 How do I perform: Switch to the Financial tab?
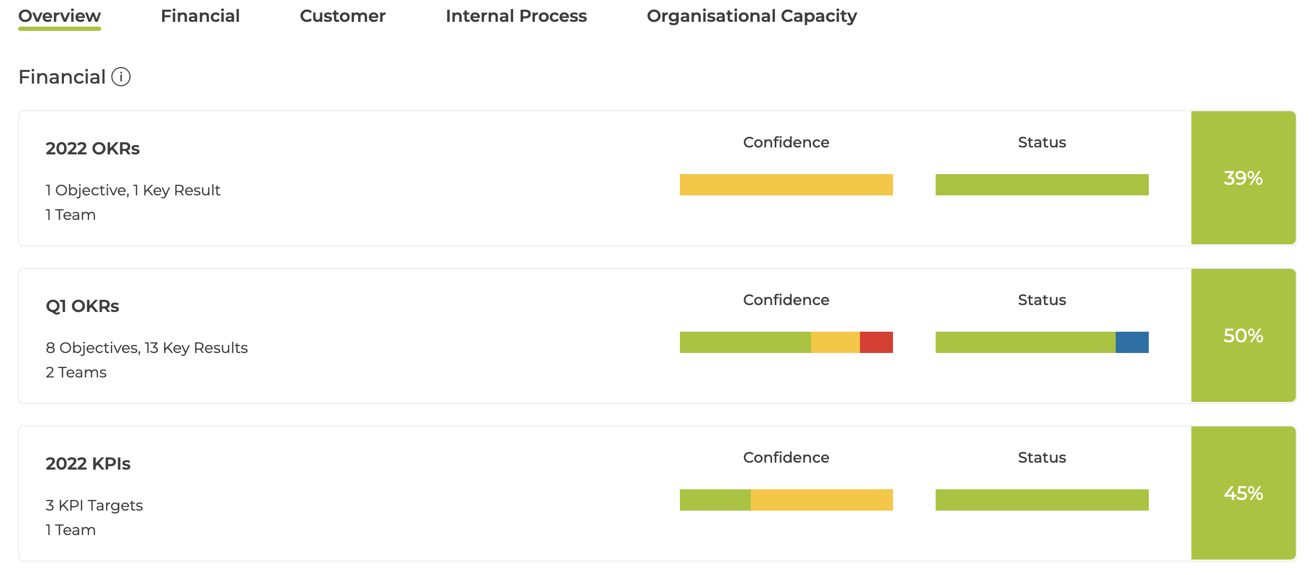(200, 16)
